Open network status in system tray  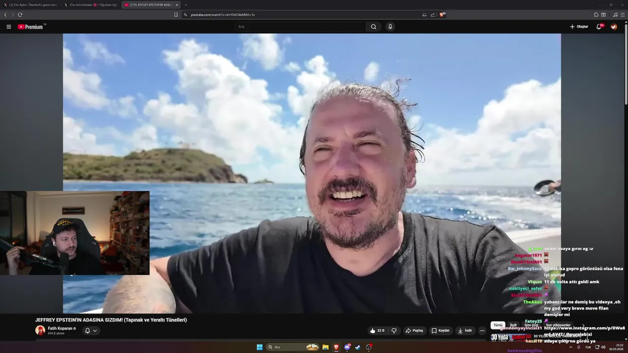coord(597,347)
